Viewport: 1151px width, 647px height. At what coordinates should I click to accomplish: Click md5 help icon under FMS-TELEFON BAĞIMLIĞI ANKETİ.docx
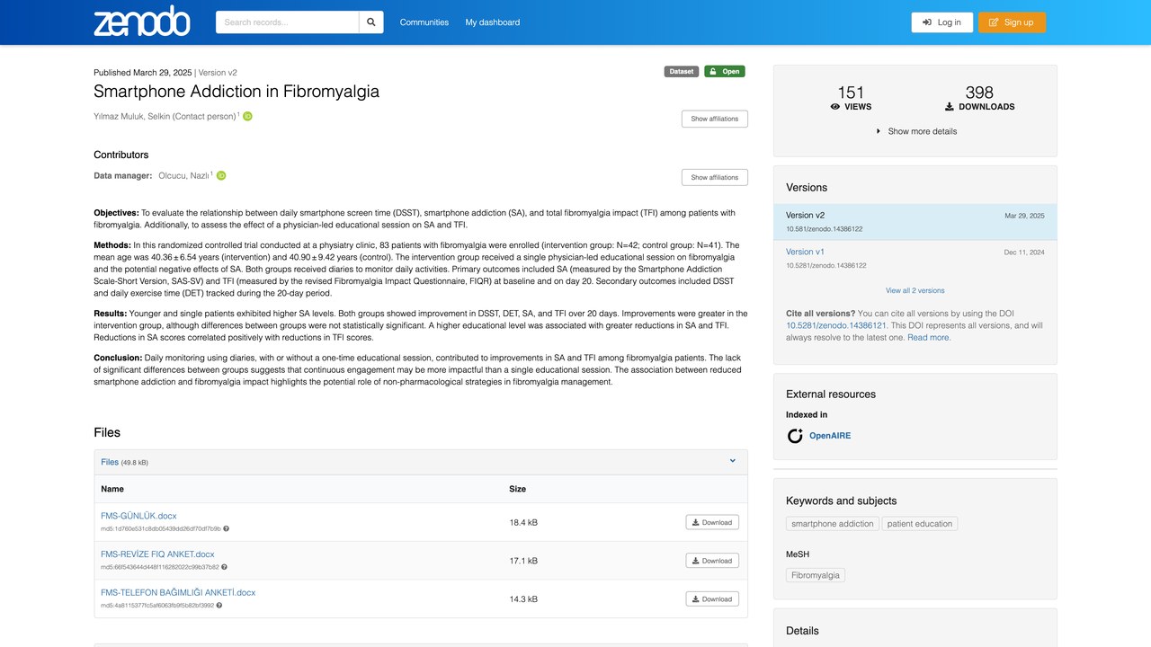(219, 605)
